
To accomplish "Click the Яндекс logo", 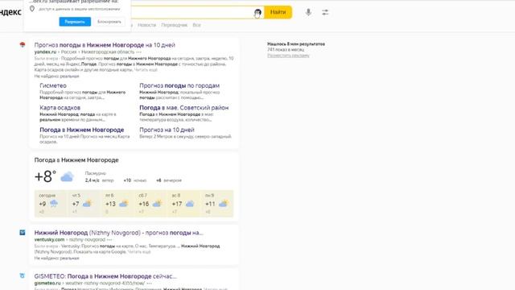I will click(x=10, y=12).
